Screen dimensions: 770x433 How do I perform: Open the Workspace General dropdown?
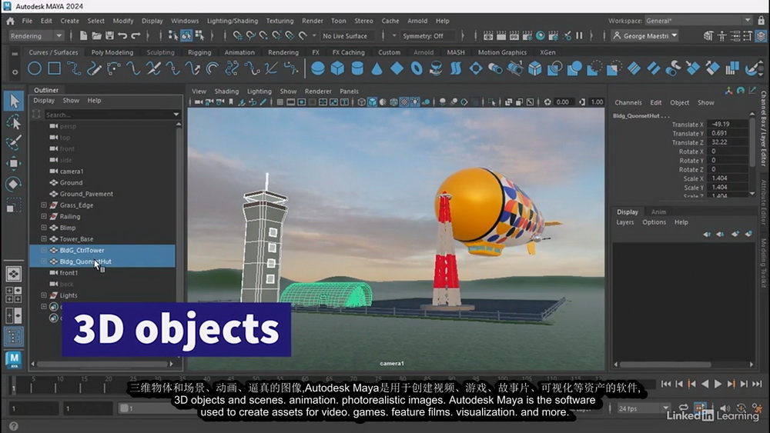698,21
